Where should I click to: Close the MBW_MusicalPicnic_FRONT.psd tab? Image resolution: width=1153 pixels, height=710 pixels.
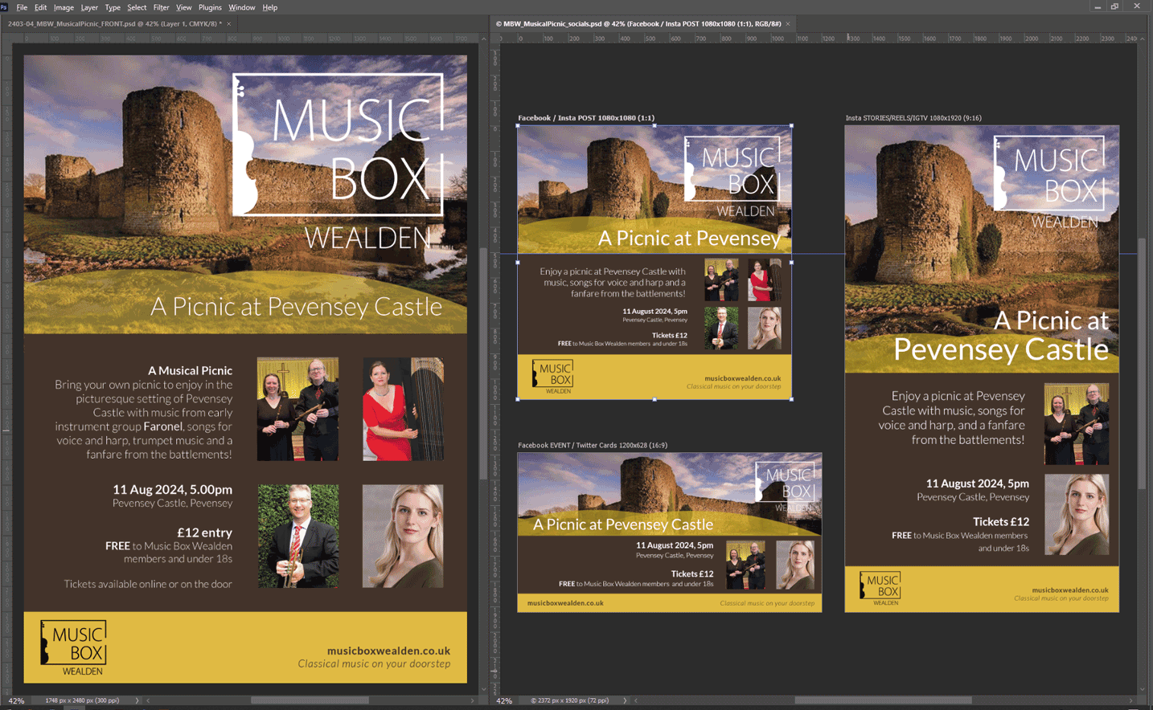(229, 24)
